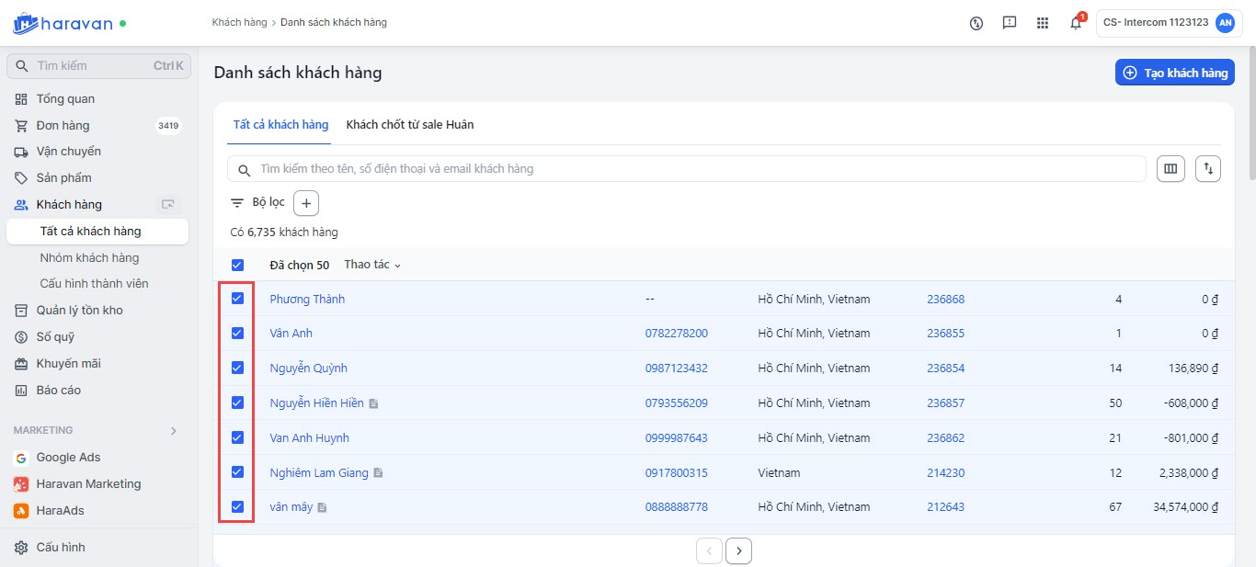Click the sort order arrows icon
The width and height of the screenshot is (1256, 567).
(x=1208, y=169)
